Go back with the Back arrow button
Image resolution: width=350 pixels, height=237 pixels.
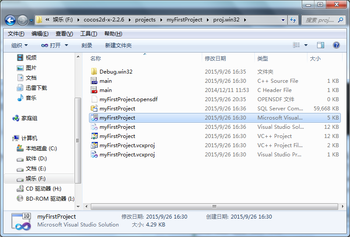[10, 20]
